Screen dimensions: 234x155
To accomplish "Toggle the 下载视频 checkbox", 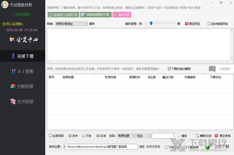I will [185, 147].
